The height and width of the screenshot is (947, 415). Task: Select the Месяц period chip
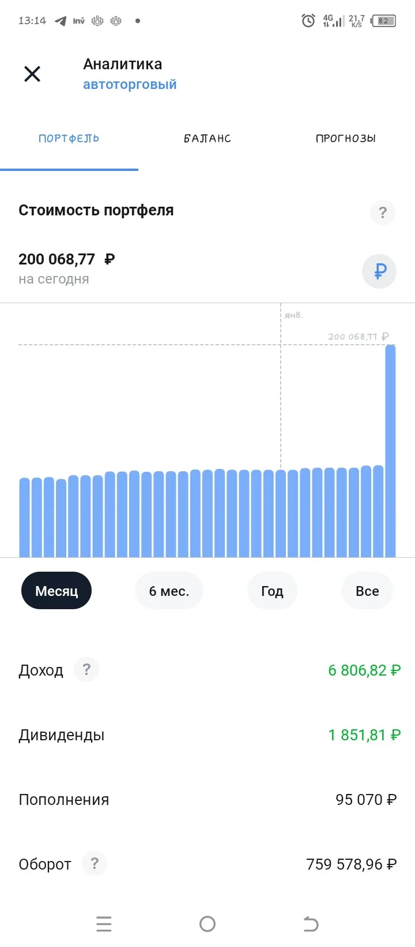(56, 591)
